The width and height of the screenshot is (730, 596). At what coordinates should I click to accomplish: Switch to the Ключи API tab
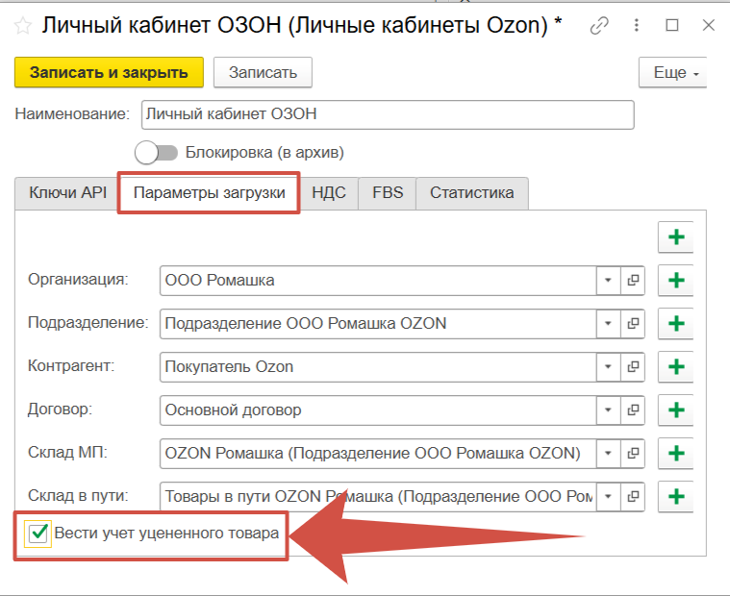(x=67, y=192)
